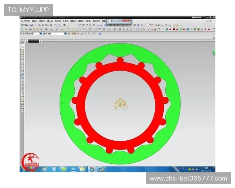Click the red fast-forward double arrow
This screenshot has height=188, width=235.
point(155,29)
